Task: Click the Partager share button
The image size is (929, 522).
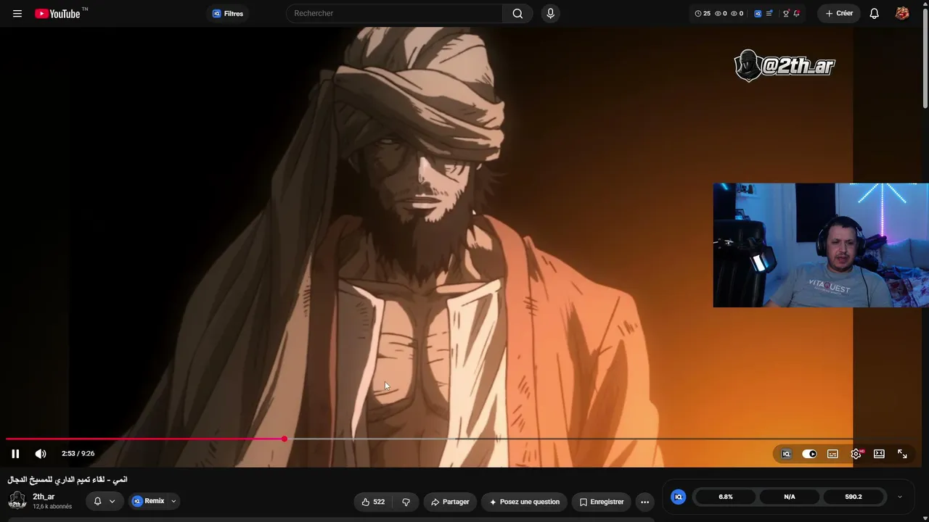Action: click(x=450, y=502)
